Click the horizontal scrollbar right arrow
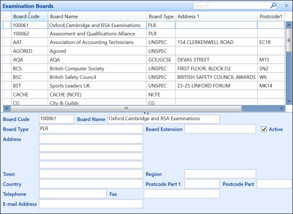The height and width of the screenshot is (214, 293). pyautogui.click(x=282, y=108)
